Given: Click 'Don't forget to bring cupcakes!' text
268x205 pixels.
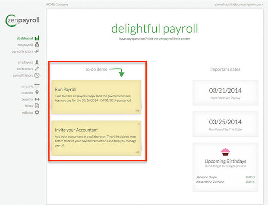Looking at the screenshot, I should (x=225, y=166).
